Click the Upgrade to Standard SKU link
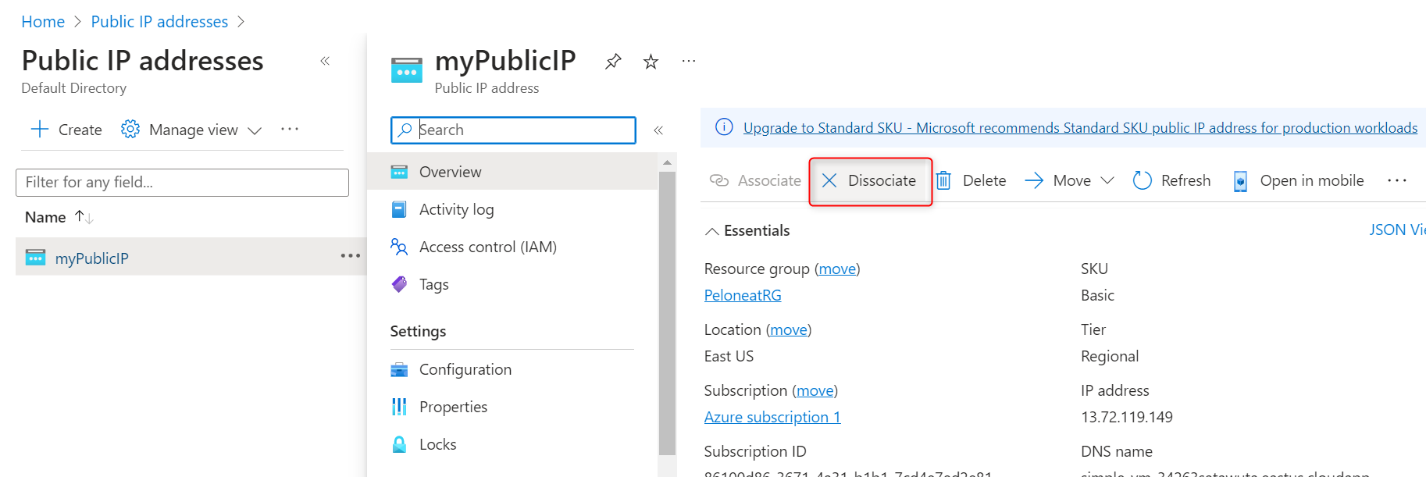This screenshot has width=1426, height=477. click(x=1080, y=128)
